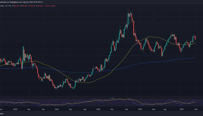Click the most recent red candlestick
The width and height of the screenshot is (203, 116).
tap(195, 38)
